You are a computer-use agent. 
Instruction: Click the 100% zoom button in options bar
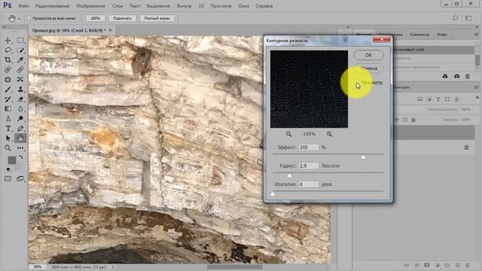point(96,18)
